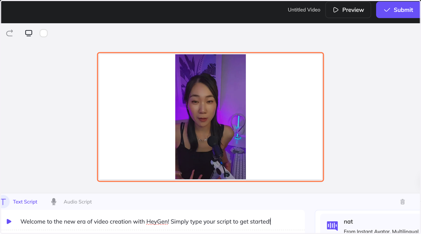Click the voice waveform icon
The width and height of the screenshot is (421, 234).
(x=332, y=226)
